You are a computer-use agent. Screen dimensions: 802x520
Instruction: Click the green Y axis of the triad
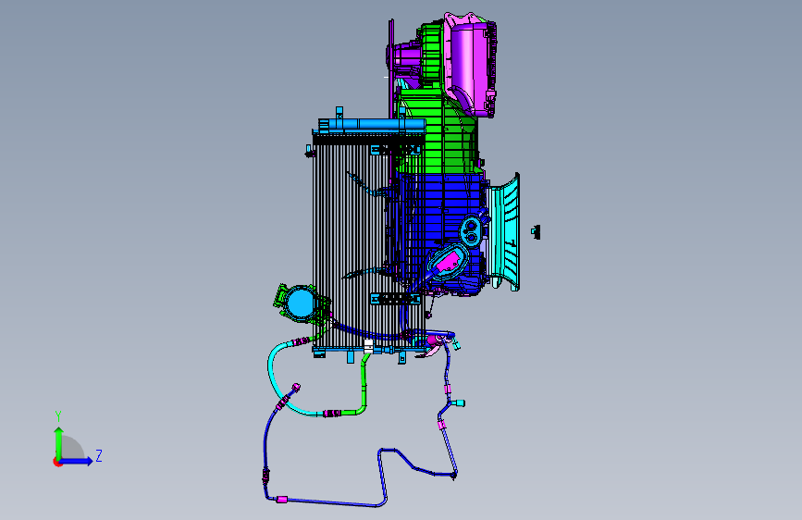59,442
